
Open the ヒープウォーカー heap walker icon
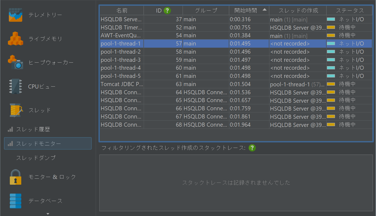(15, 62)
